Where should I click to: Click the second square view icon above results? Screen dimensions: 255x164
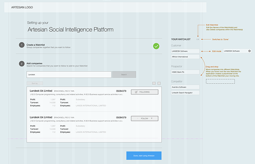(159, 83)
